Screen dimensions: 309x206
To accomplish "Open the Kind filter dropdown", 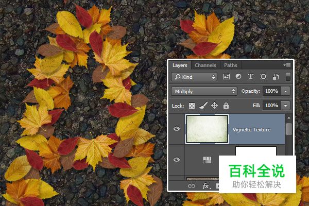I will pos(194,77).
